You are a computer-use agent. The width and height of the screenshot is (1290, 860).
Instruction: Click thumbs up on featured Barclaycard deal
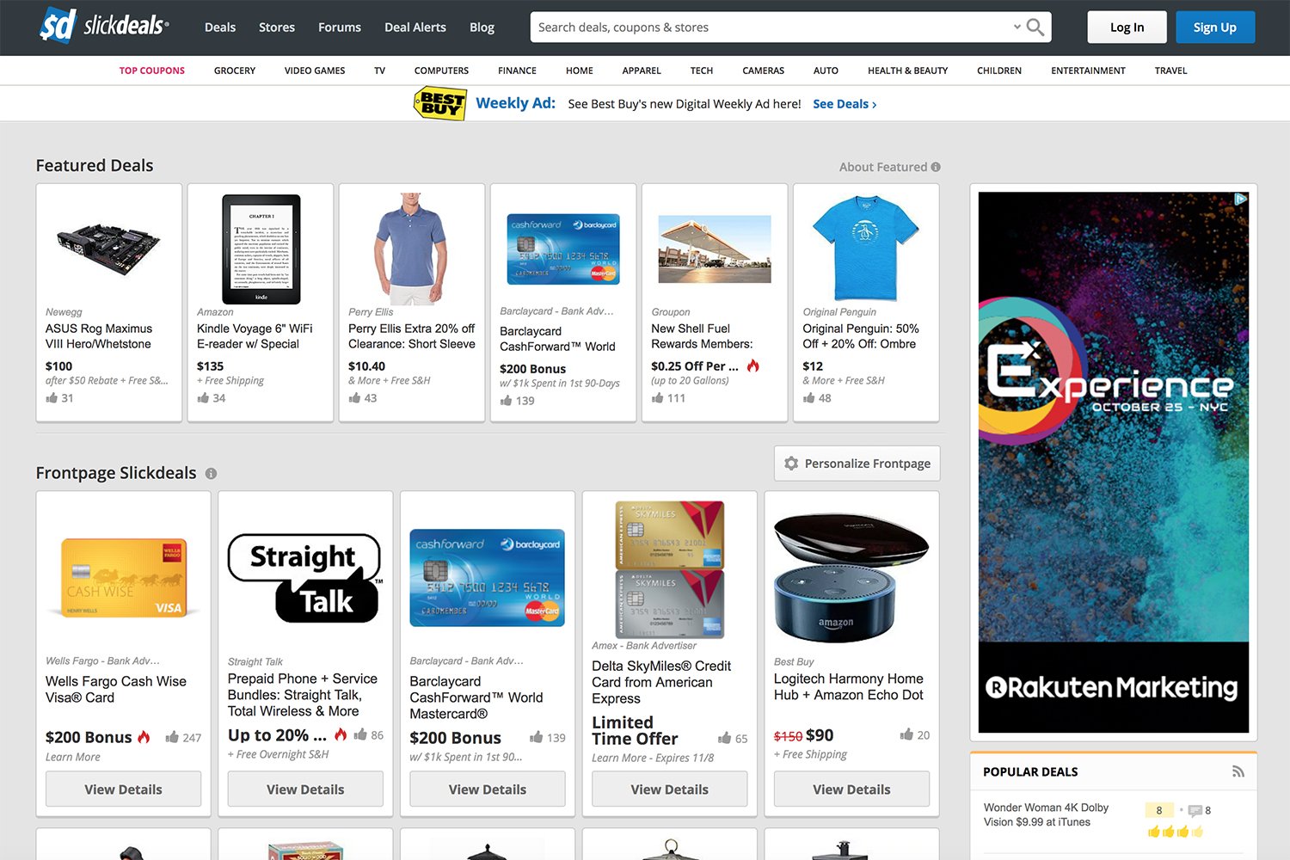coord(506,401)
